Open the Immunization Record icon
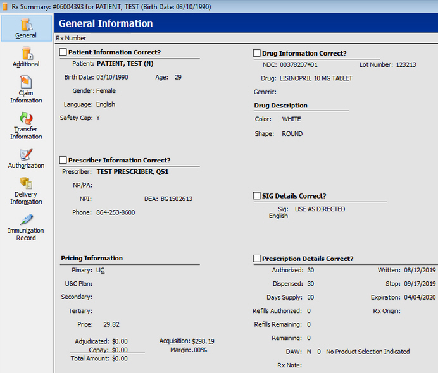438x373 pixels. (x=26, y=220)
